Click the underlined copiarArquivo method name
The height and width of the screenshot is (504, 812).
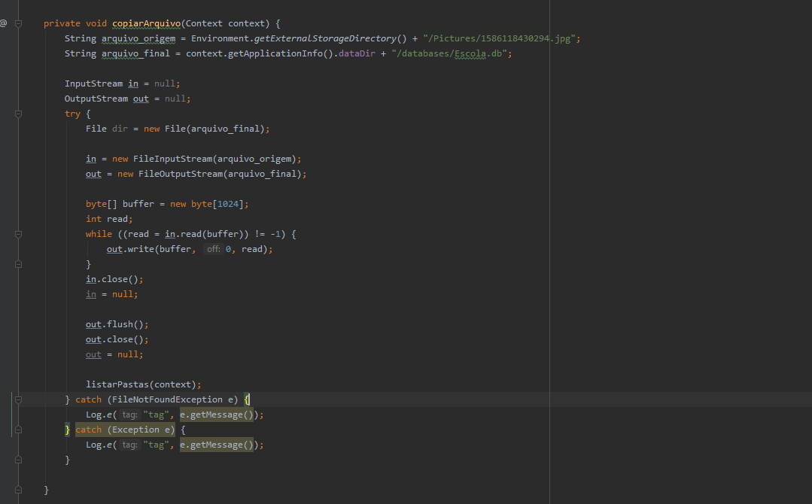[147, 24]
